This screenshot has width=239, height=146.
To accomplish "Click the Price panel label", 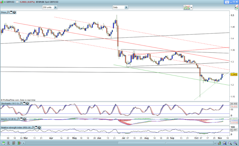I will pyautogui.click(x=4, y=12).
